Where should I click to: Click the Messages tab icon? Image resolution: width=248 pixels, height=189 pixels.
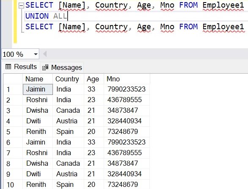(45, 67)
